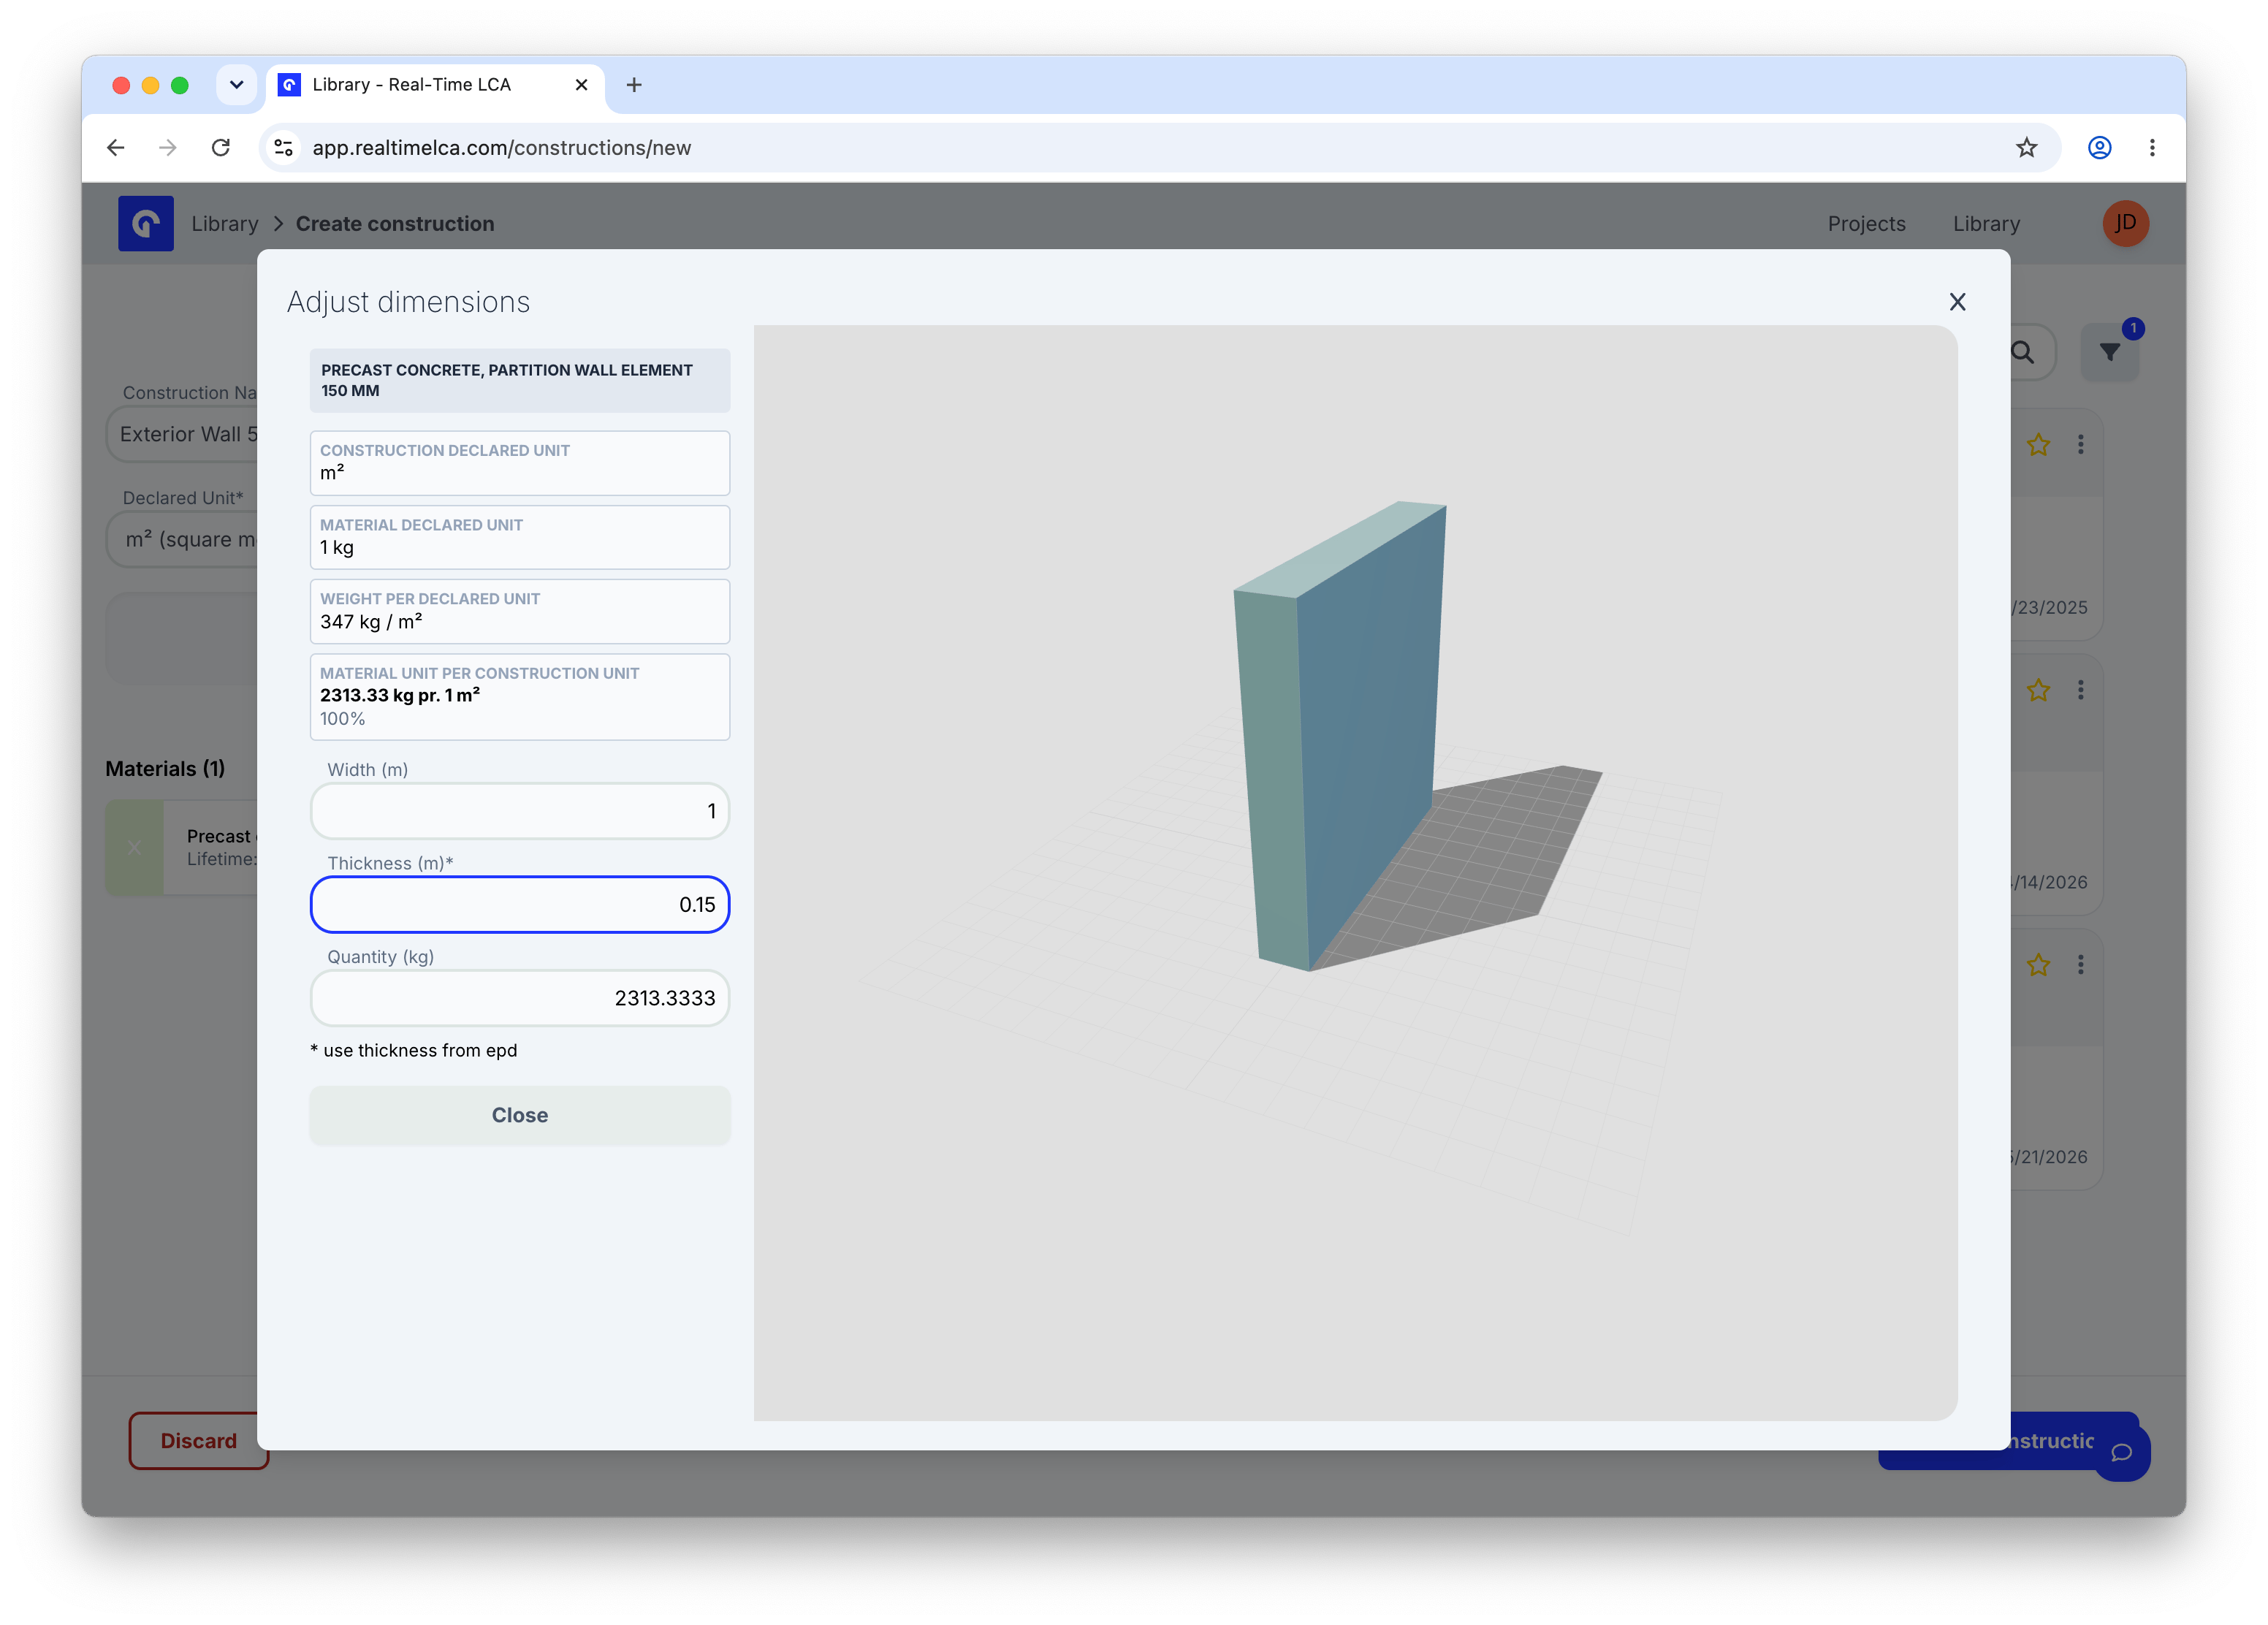The height and width of the screenshot is (1625, 2268).
Task: Click the Close button in dialog
Action: tap(519, 1115)
